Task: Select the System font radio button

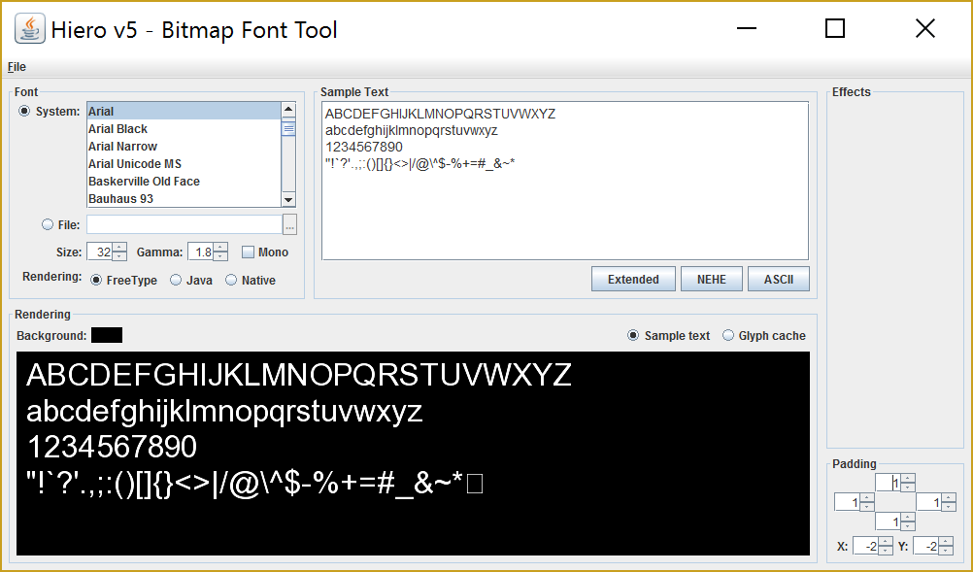Action: [x=24, y=111]
